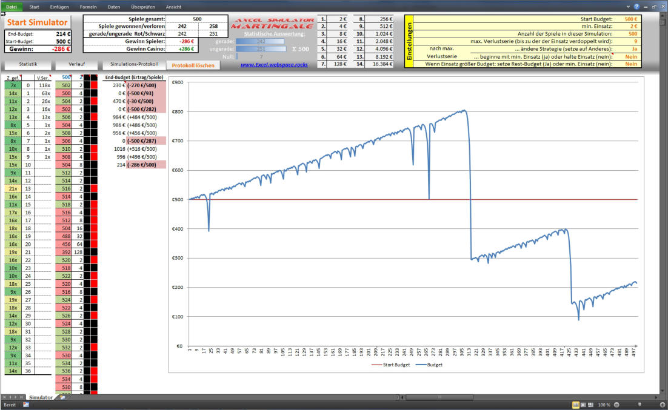Switch to Normal view in status bar
The height and width of the screenshot is (410, 668).
575,404
